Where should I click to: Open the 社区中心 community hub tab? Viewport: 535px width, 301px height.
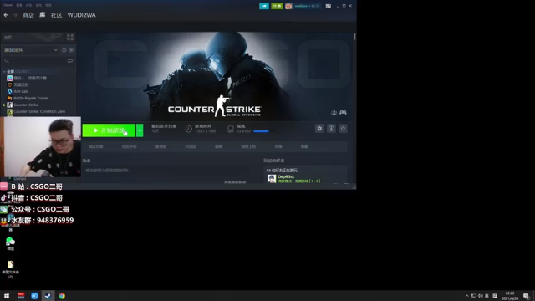[129, 146]
